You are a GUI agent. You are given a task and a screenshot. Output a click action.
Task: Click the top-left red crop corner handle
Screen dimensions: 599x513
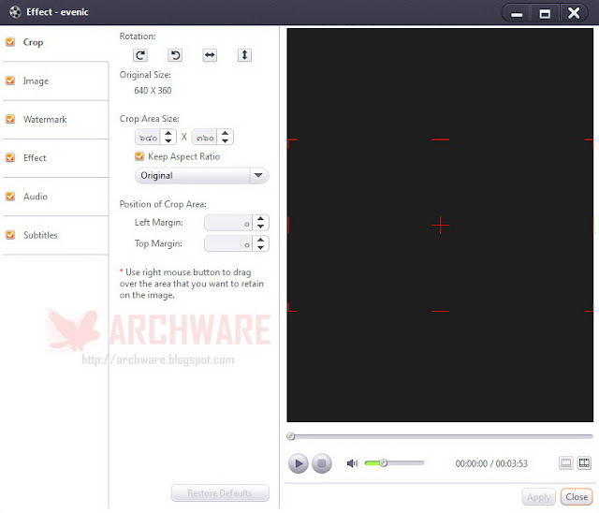(292, 143)
